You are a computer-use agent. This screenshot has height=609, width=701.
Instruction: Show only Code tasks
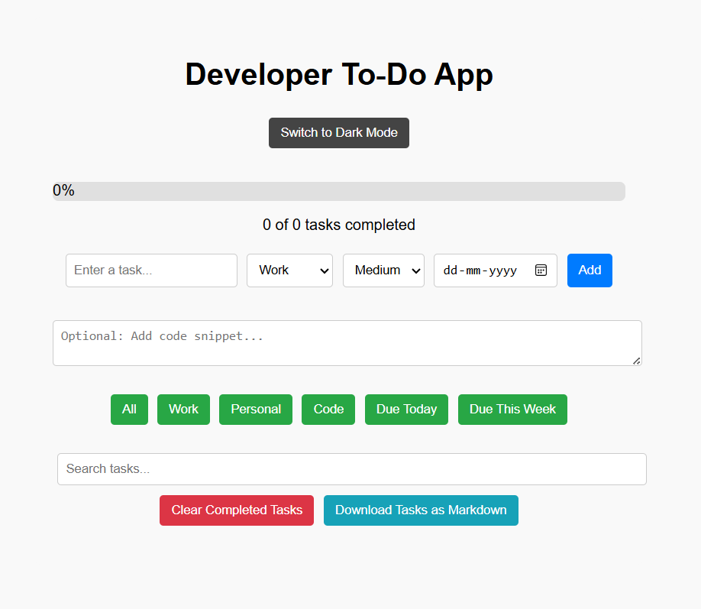coord(328,409)
